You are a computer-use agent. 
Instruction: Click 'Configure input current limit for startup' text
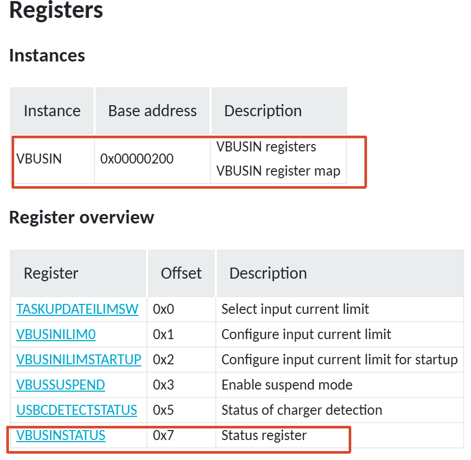pos(340,360)
